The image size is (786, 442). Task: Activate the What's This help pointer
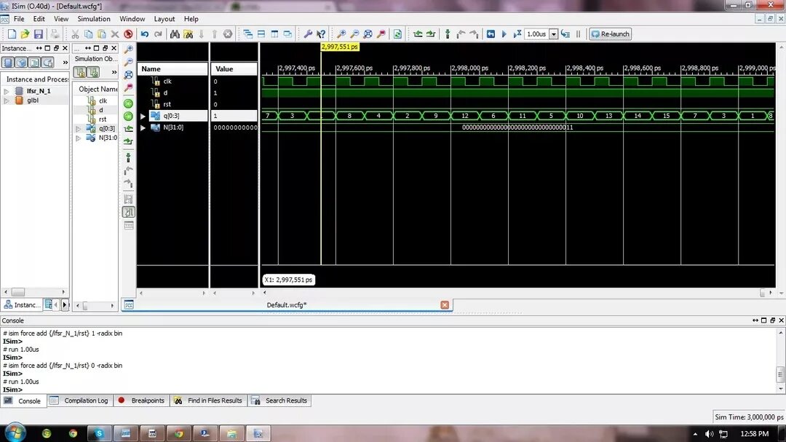(x=322, y=34)
